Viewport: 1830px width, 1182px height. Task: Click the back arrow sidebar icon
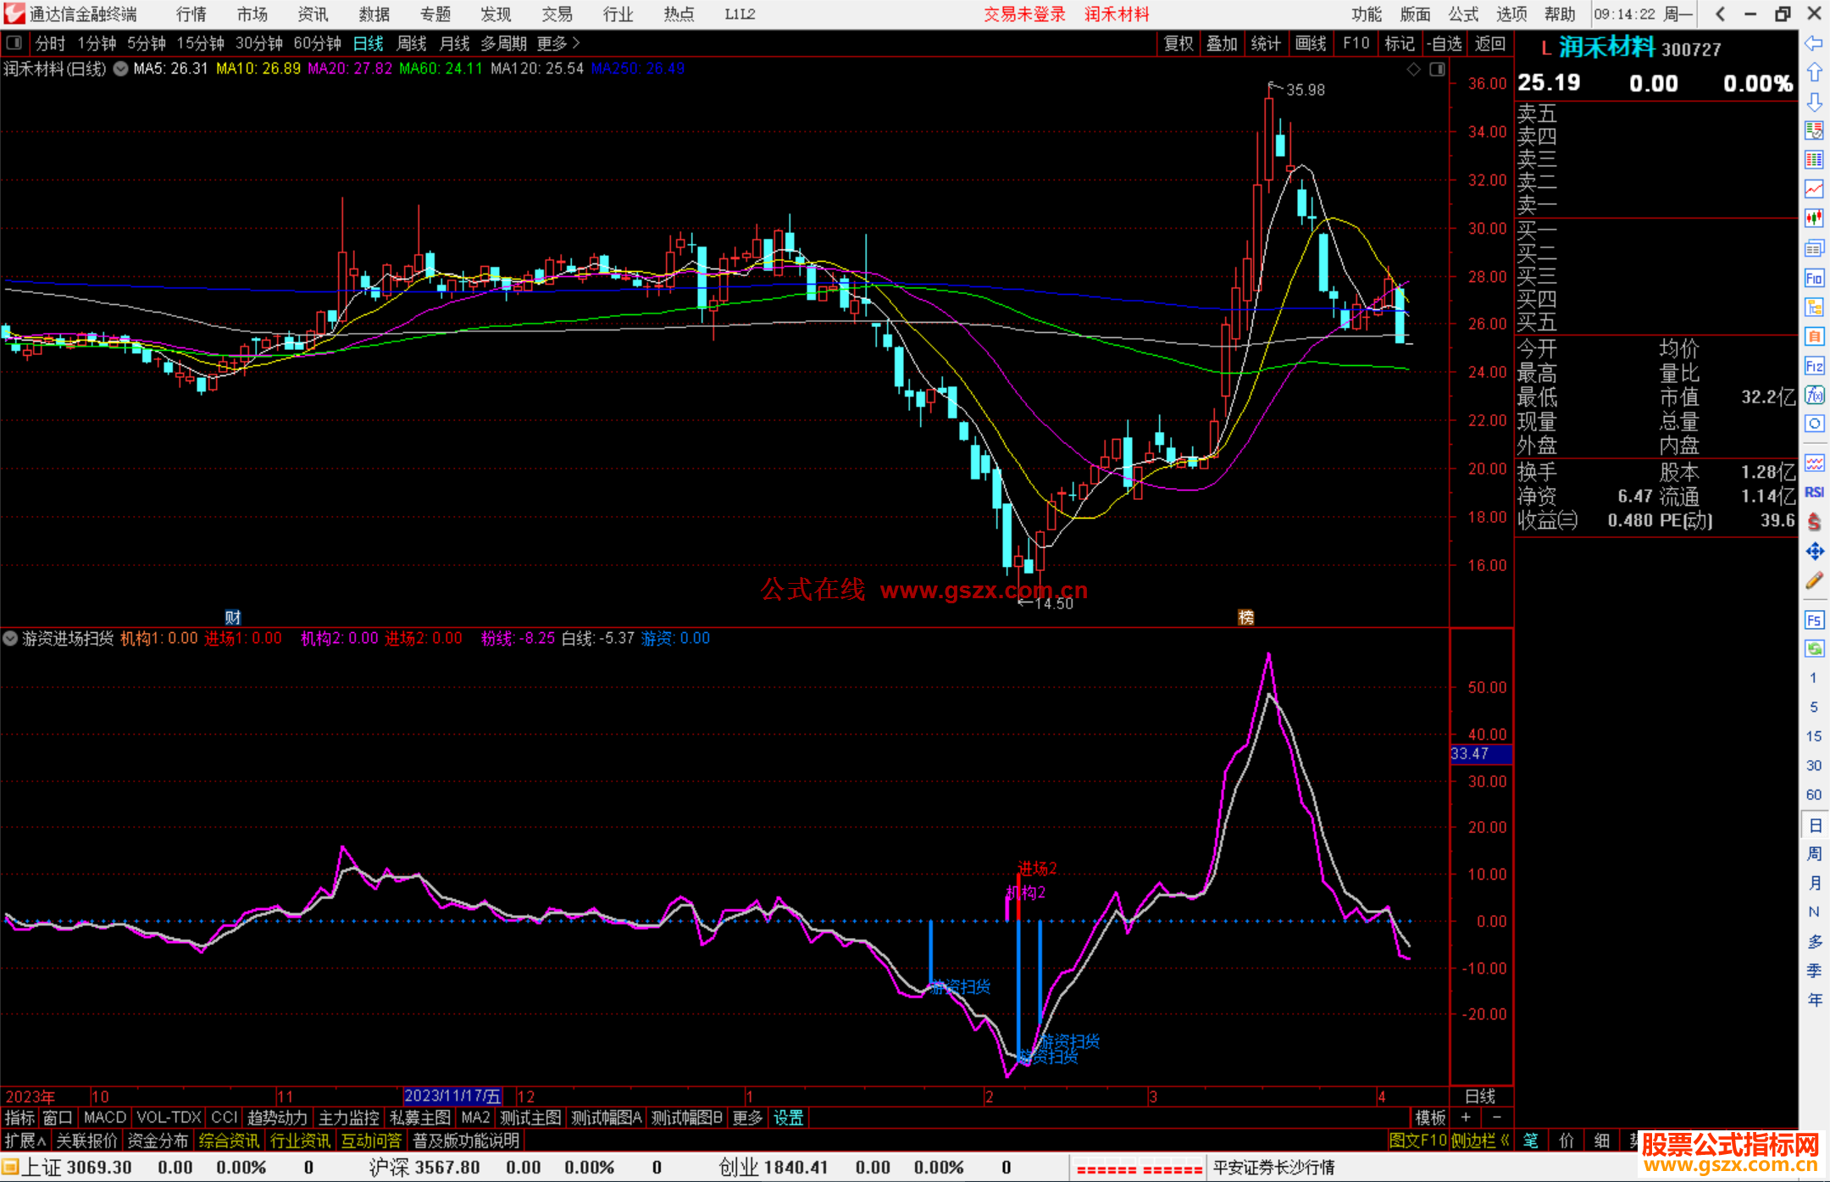[1814, 43]
